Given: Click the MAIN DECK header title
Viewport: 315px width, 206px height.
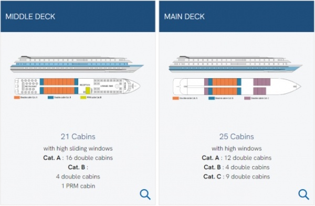Looking at the screenshot, I should pos(184,16).
